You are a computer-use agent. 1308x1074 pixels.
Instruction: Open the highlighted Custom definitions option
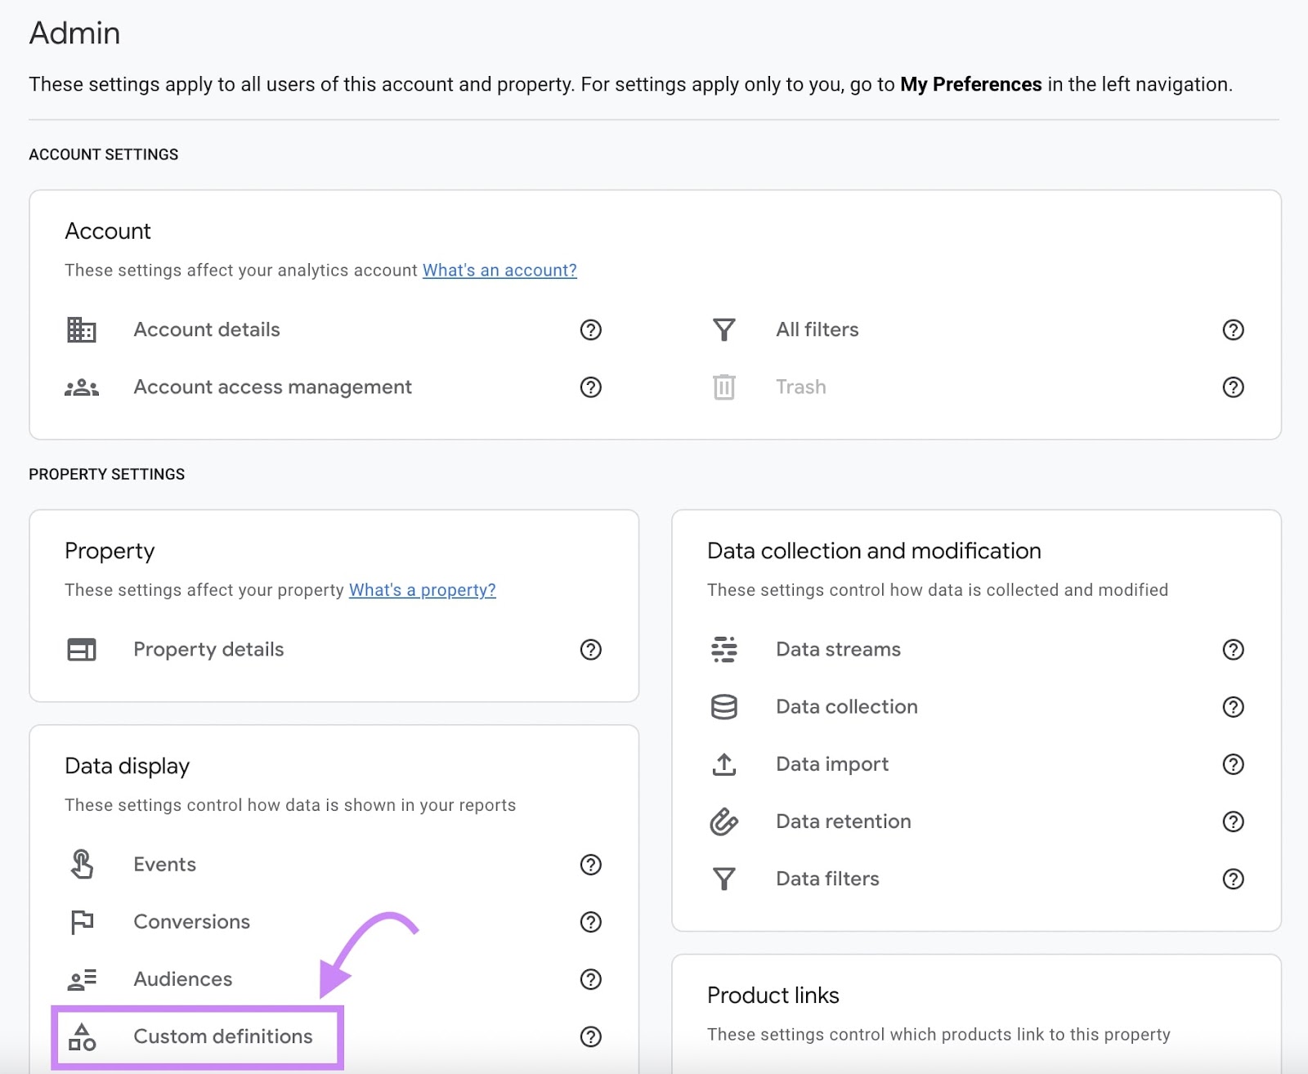click(222, 1036)
